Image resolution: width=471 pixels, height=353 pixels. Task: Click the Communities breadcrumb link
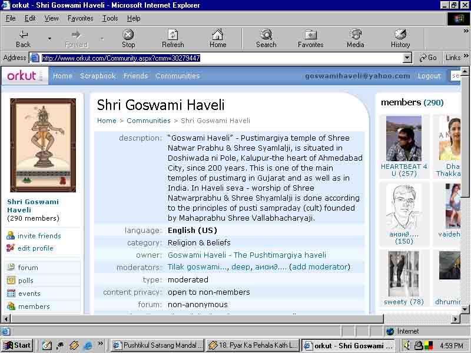pyautogui.click(x=148, y=121)
